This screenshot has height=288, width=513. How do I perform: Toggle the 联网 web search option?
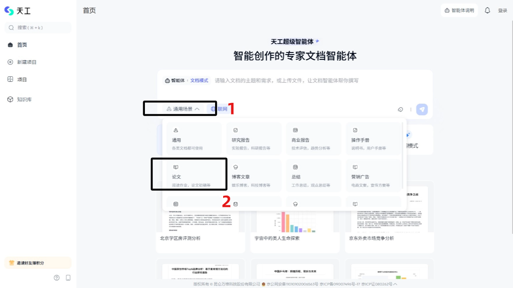click(218, 109)
